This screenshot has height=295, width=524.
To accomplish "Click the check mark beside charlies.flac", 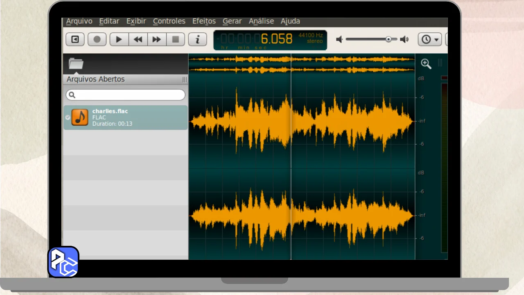I will 68,118.
